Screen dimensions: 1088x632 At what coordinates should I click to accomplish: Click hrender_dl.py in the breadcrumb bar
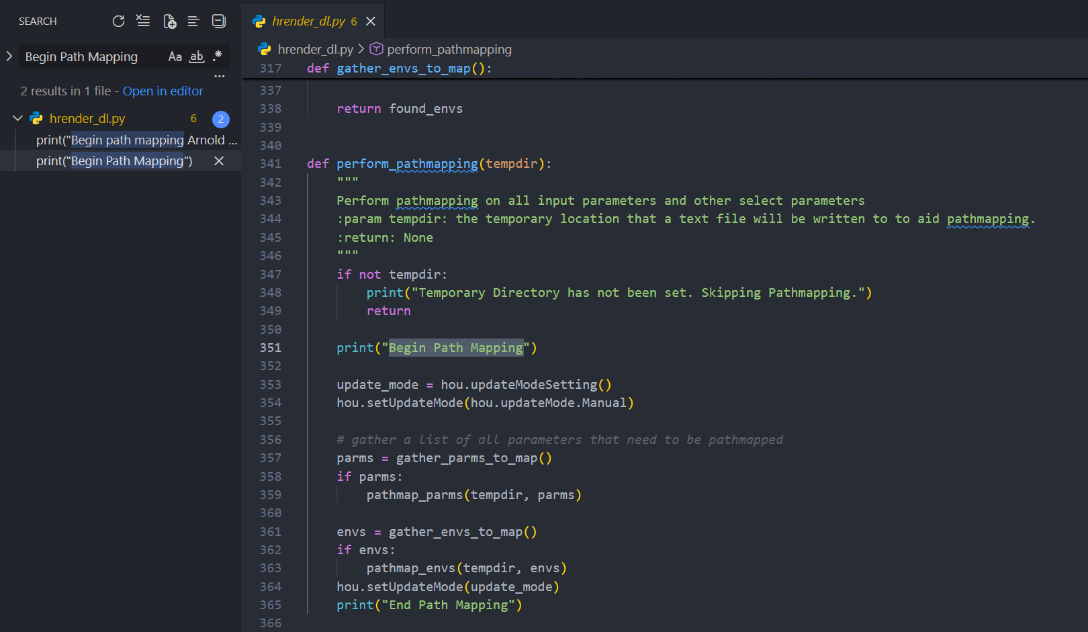[x=315, y=49]
